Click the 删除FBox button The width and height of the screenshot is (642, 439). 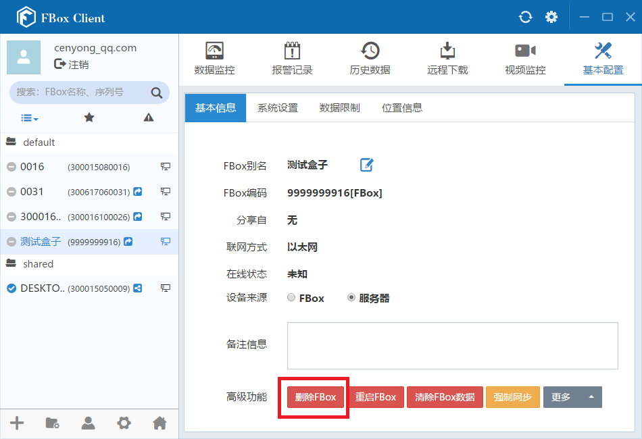pyautogui.click(x=316, y=397)
